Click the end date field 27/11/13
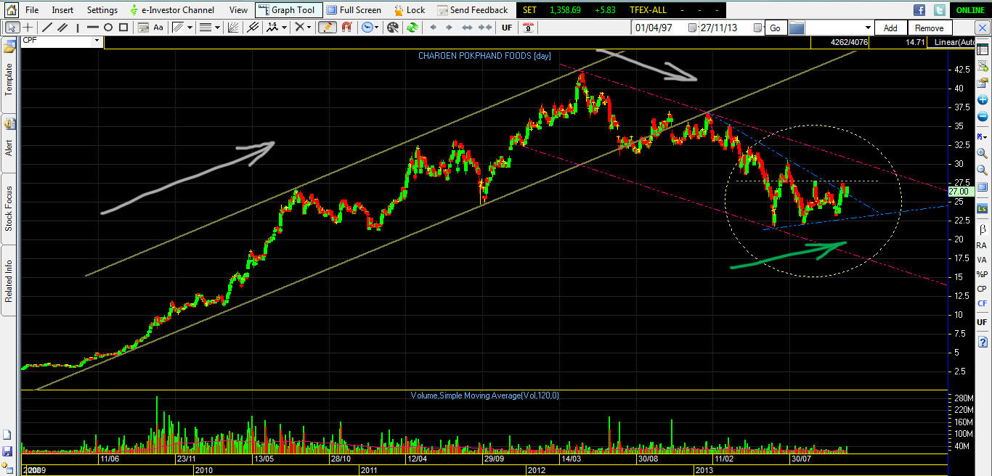 725,28
